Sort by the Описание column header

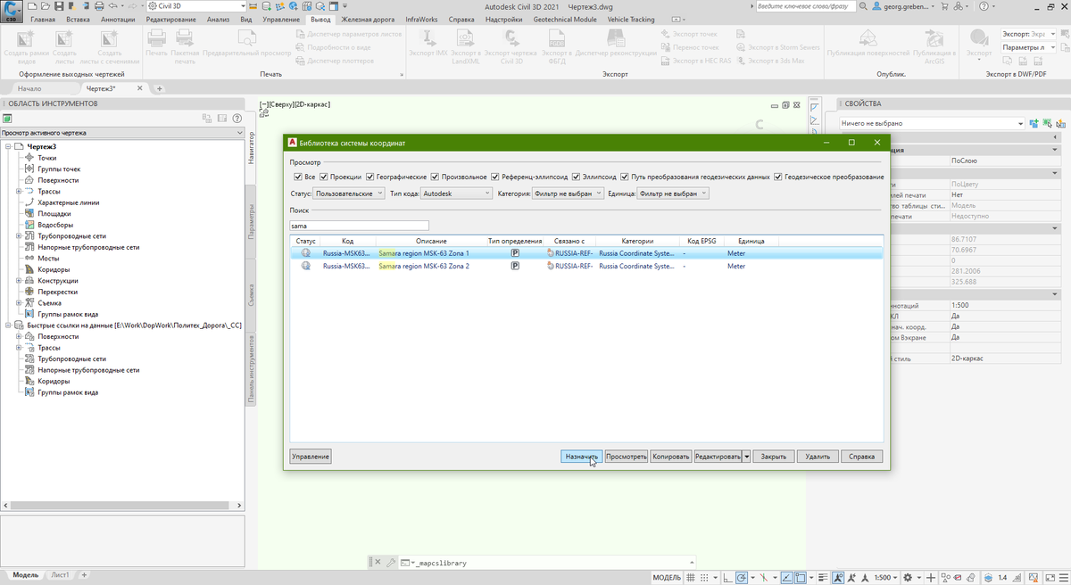(431, 241)
